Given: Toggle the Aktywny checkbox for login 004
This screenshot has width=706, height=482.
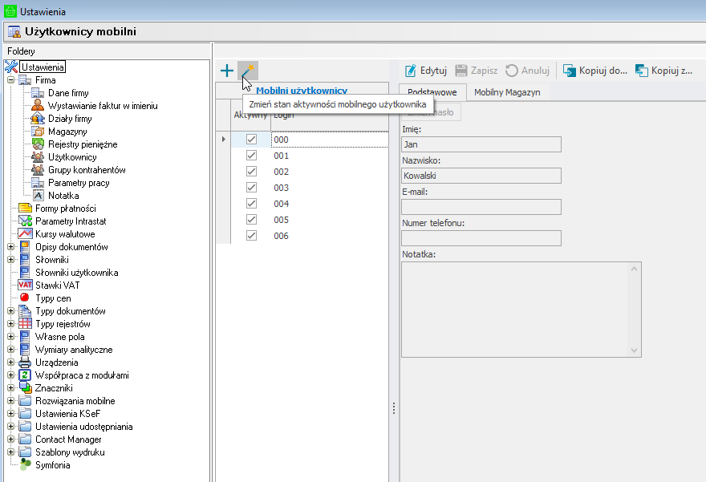Looking at the screenshot, I should [x=252, y=204].
